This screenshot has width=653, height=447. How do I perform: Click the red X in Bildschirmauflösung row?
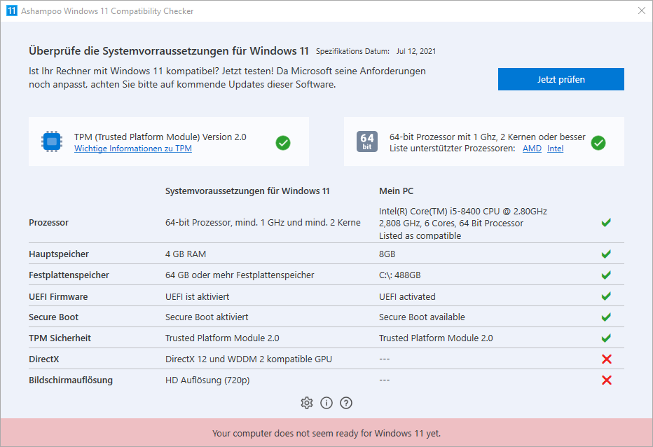pos(607,380)
